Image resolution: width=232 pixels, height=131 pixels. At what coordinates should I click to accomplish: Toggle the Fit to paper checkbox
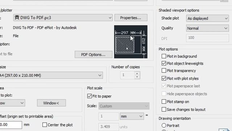click(x=90, y=96)
